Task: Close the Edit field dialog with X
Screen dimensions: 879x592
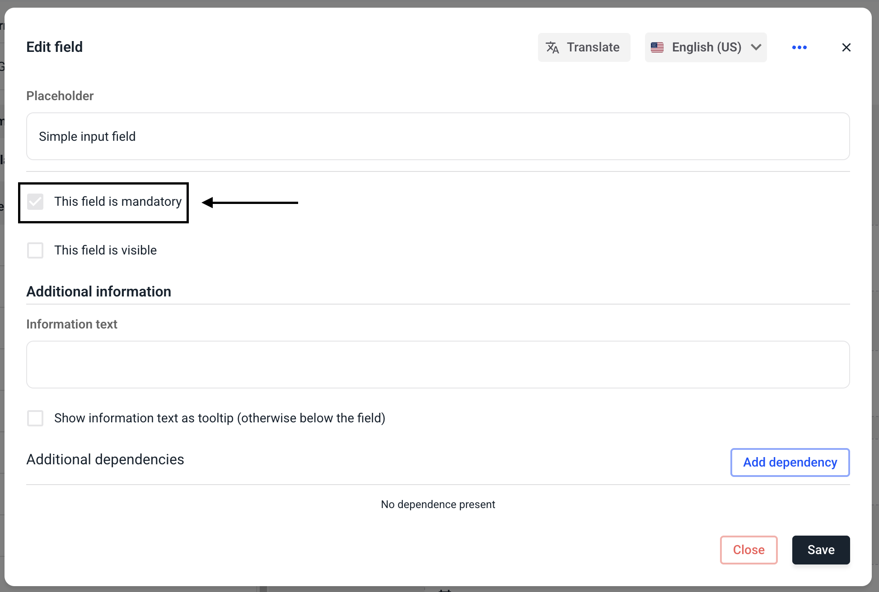Action: (846, 47)
